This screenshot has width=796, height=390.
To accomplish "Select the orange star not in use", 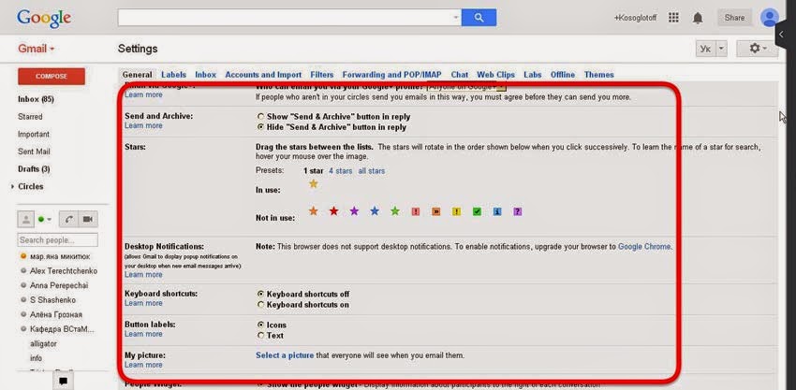I will pyautogui.click(x=313, y=211).
